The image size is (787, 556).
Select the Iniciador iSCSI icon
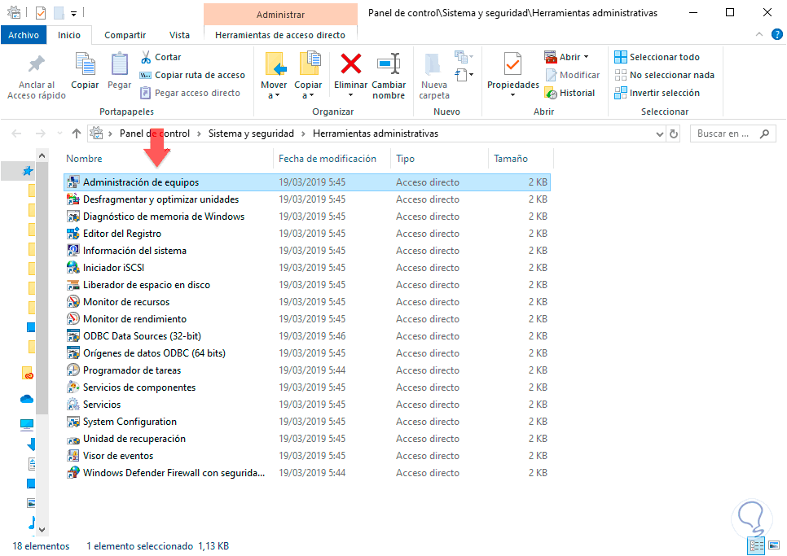73,267
